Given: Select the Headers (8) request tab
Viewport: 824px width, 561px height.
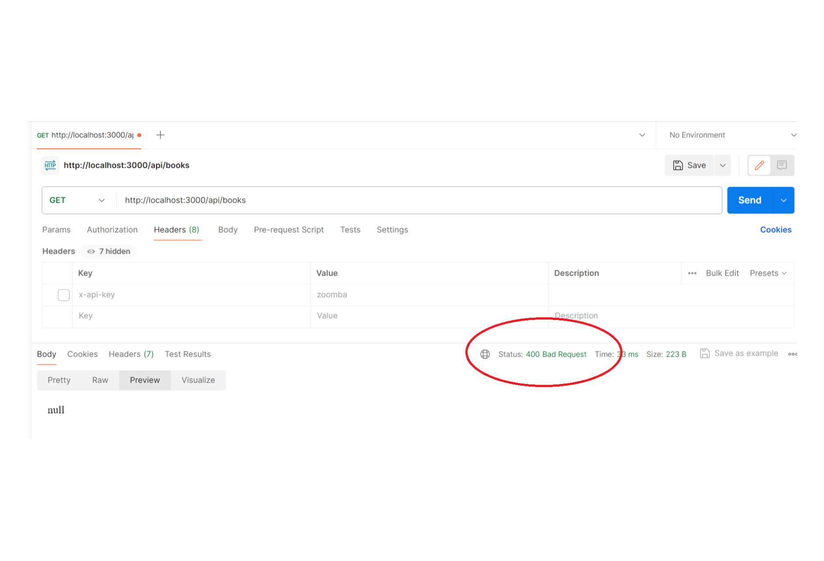Looking at the screenshot, I should pyautogui.click(x=177, y=230).
